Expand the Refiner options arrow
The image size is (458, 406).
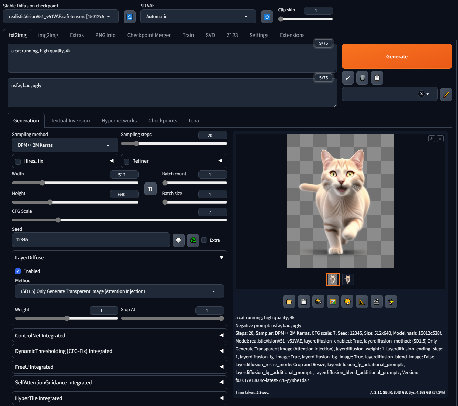tap(220, 161)
